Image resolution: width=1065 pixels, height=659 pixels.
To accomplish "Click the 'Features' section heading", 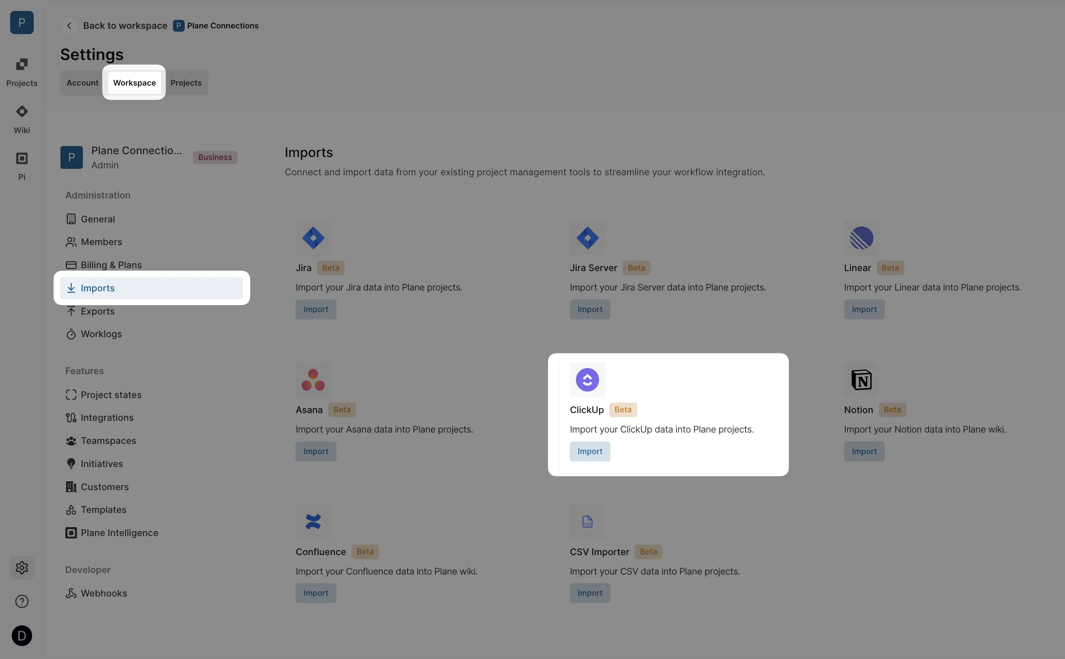I will click(84, 371).
